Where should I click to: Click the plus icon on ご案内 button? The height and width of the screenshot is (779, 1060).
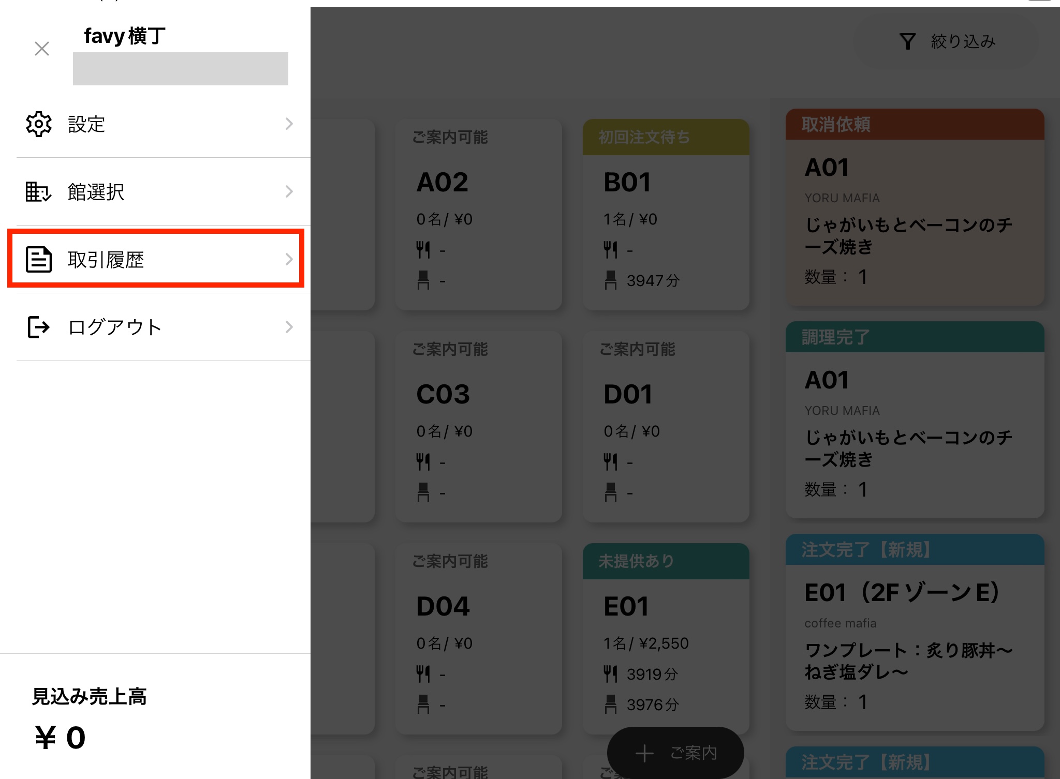(644, 753)
